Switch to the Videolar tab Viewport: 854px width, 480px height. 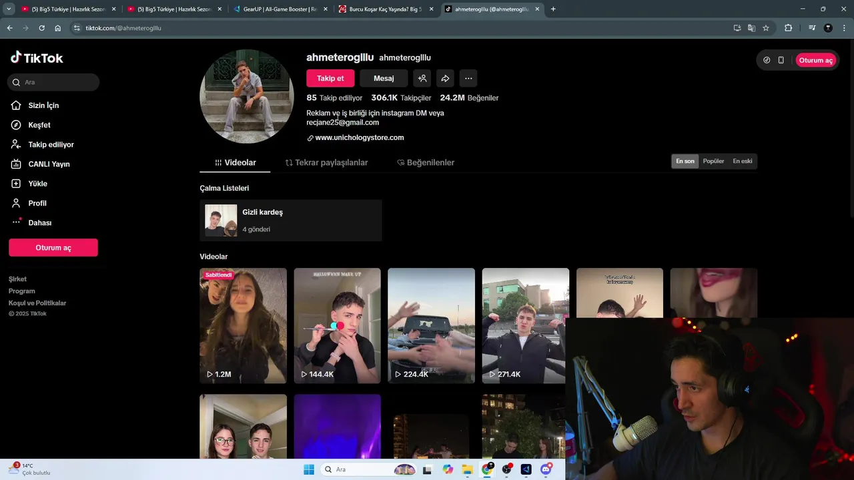[x=235, y=163]
